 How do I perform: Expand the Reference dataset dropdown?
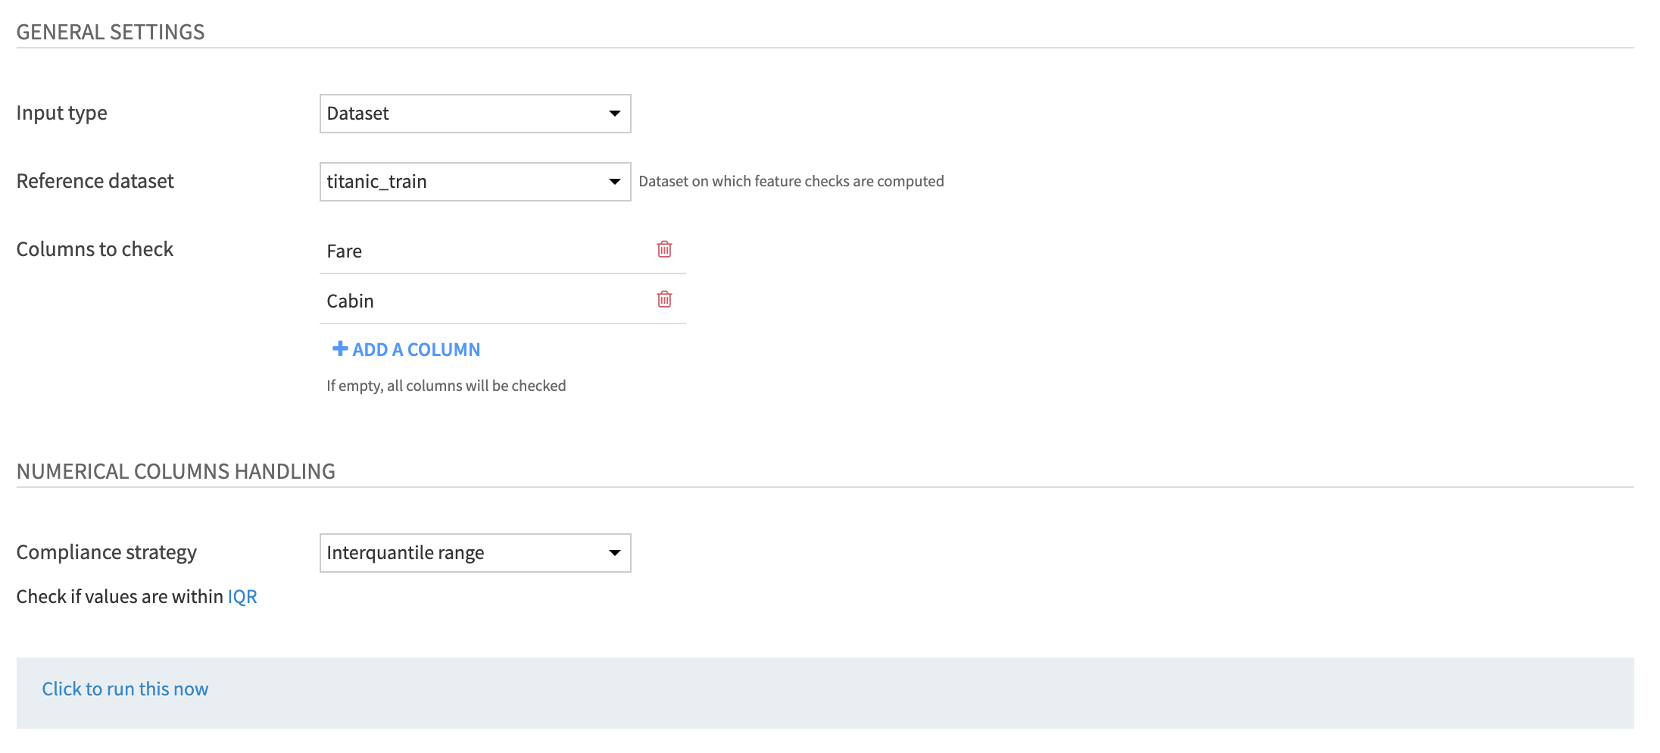pyautogui.click(x=475, y=182)
